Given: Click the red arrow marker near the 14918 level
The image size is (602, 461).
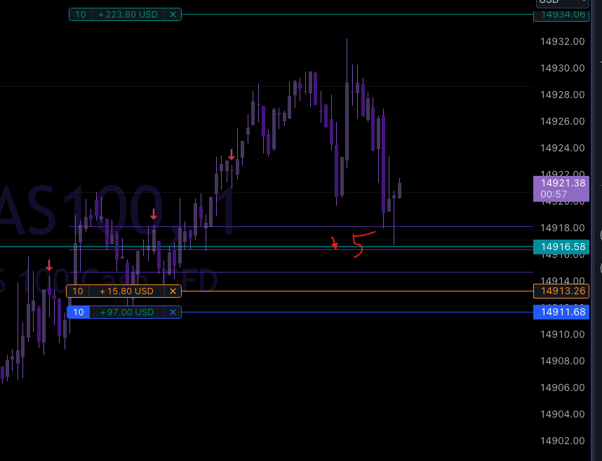Looking at the screenshot, I should click(154, 214).
